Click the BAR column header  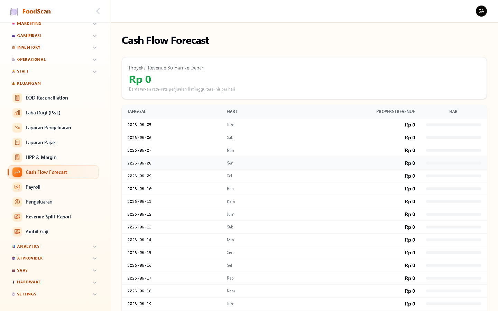tap(453, 112)
